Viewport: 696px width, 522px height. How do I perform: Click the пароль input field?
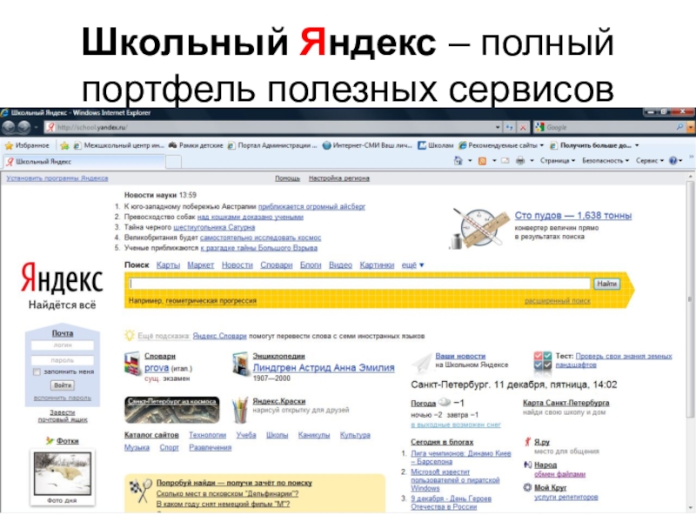tap(63, 360)
